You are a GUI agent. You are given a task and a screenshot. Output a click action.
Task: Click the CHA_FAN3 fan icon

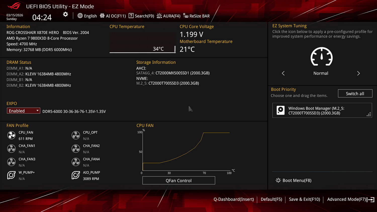click(11, 162)
